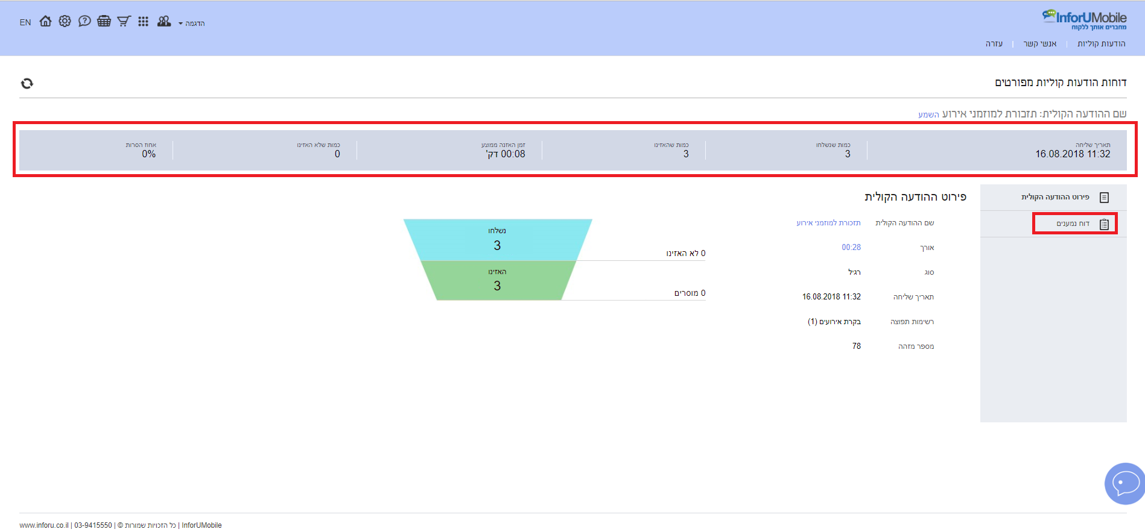
Task: Click the send date 16.08.2018 11:32 in summary bar
Action: coord(1073,154)
